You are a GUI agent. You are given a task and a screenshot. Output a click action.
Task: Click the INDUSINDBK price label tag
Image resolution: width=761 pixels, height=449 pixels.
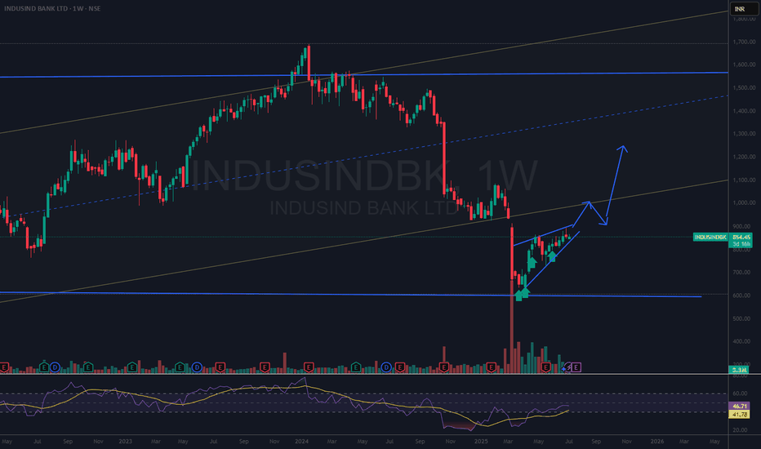click(710, 237)
